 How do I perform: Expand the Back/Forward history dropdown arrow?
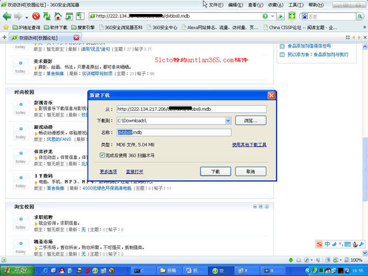pyautogui.click(x=27, y=17)
